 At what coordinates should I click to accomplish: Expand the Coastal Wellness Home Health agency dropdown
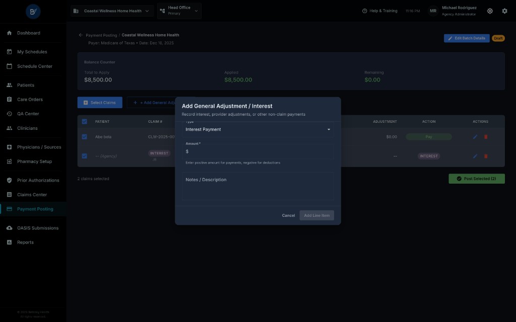[x=112, y=11]
